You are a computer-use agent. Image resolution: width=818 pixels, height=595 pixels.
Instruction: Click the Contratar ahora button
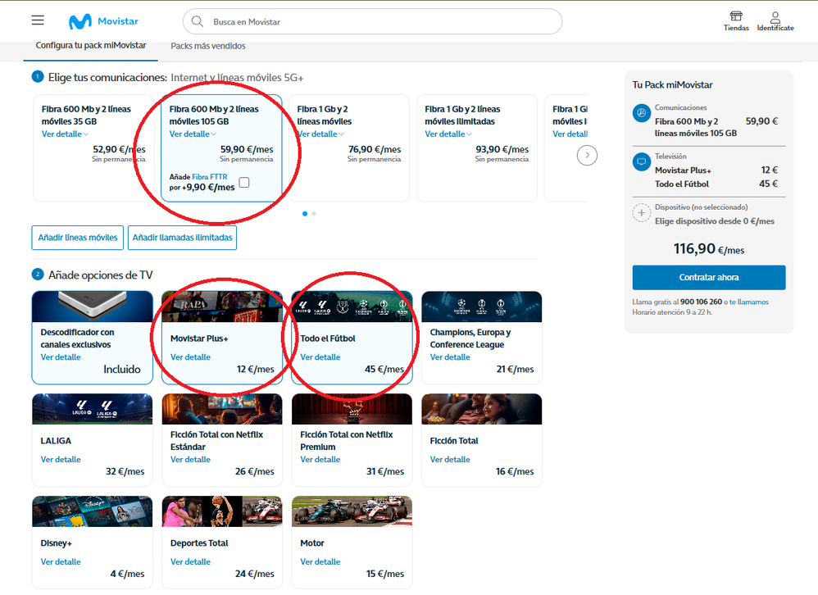pyautogui.click(x=708, y=277)
